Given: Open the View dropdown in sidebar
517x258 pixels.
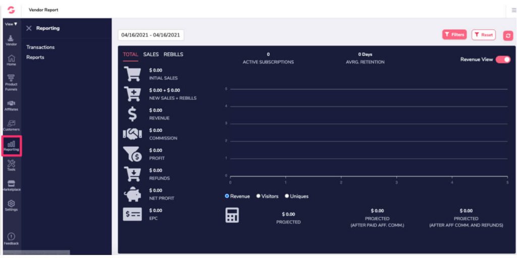Looking at the screenshot, I should pyautogui.click(x=11, y=24).
